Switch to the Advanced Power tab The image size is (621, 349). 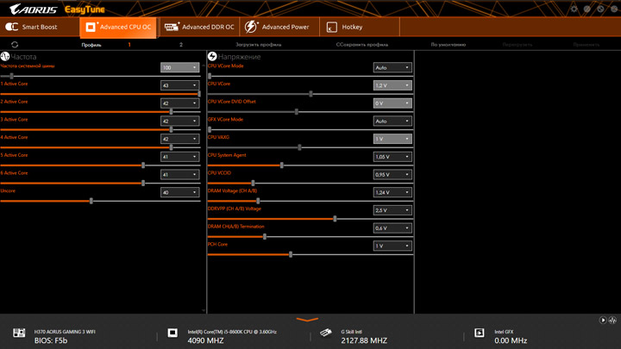[279, 28]
